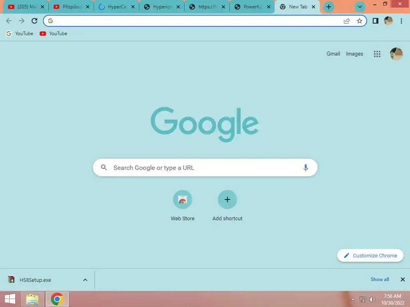Open the Windows Start menu
410x307 pixels.
10,299
